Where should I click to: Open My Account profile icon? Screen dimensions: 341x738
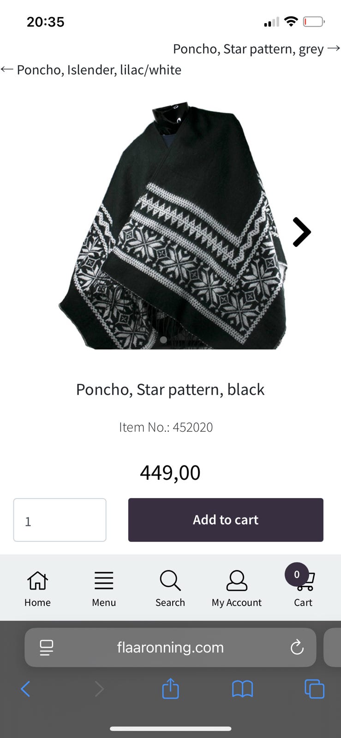[x=237, y=581]
